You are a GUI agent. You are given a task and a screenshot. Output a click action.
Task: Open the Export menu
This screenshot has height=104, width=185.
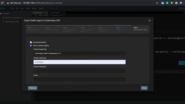pos(41,8)
